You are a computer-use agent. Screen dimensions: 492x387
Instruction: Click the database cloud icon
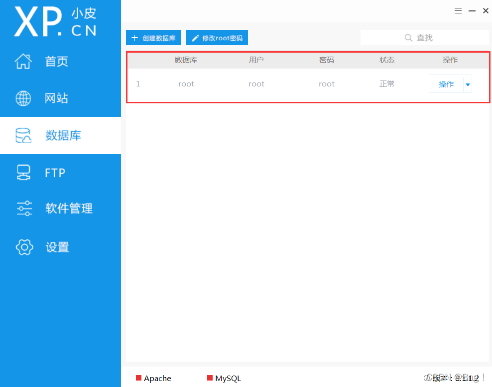pos(23,135)
